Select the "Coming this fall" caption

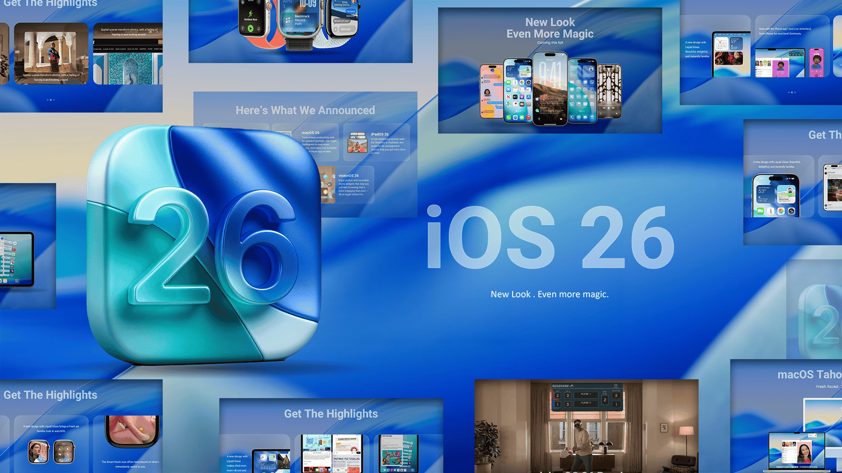click(550, 42)
